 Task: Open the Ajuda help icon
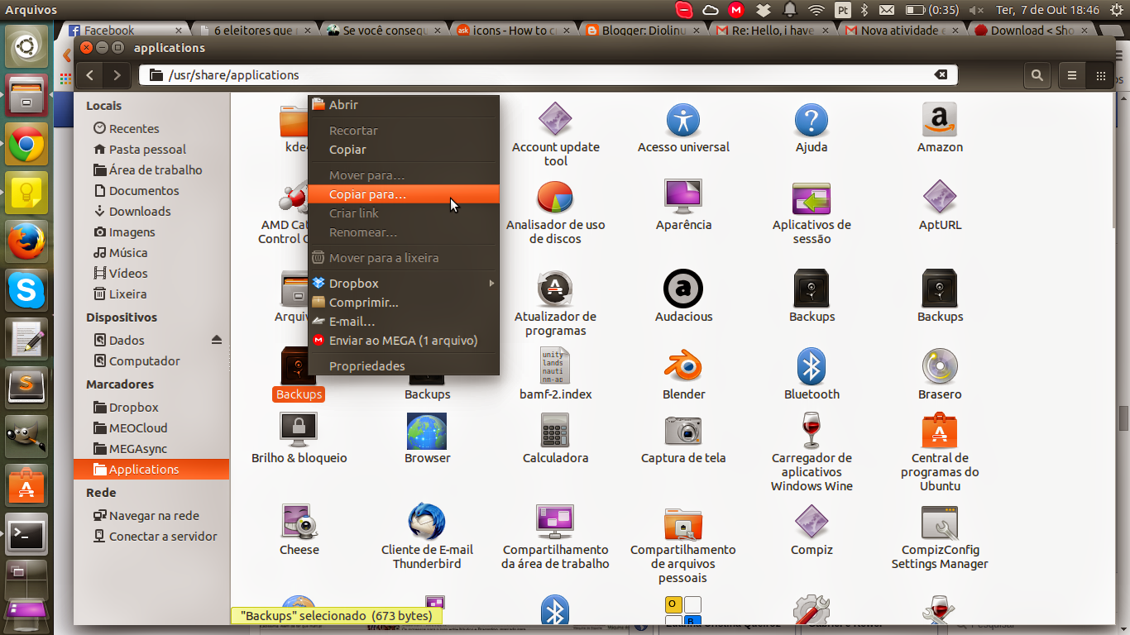[812, 121]
